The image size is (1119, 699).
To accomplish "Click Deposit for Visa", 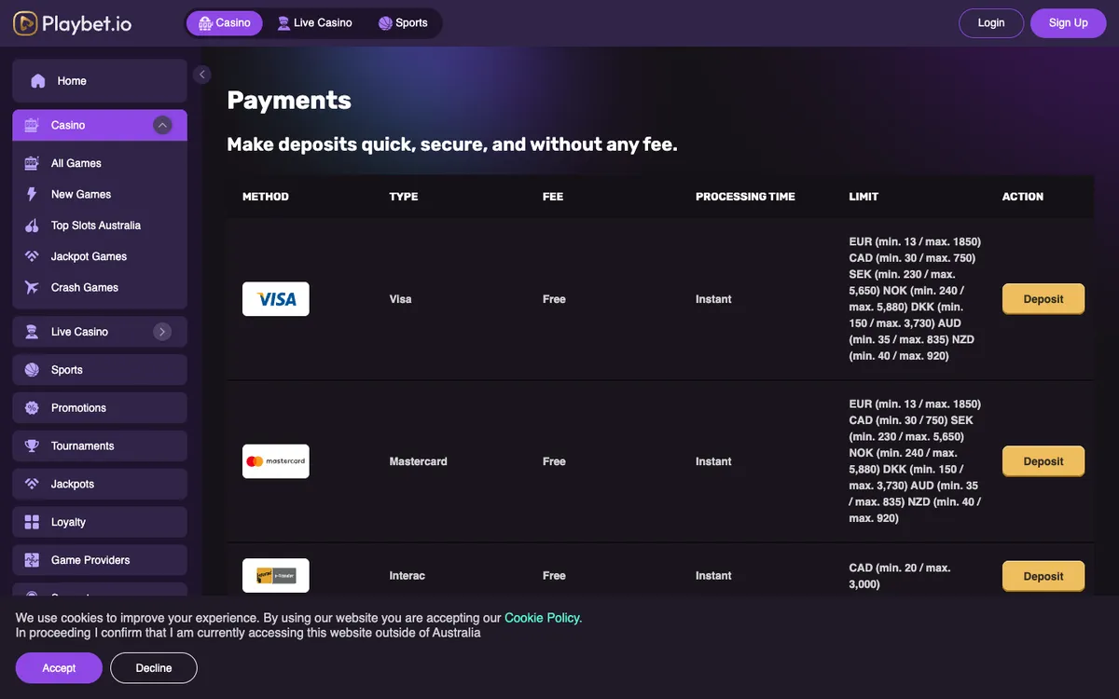I will coord(1043,299).
